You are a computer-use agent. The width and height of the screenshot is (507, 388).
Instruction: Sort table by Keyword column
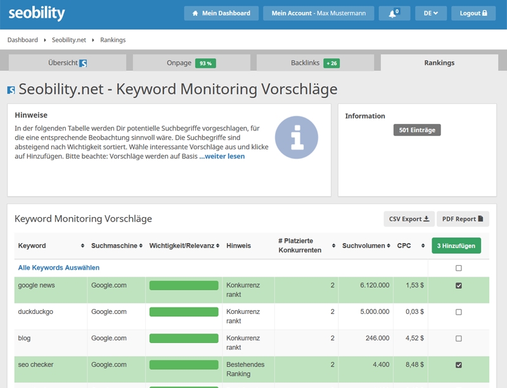(x=51, y=246)
